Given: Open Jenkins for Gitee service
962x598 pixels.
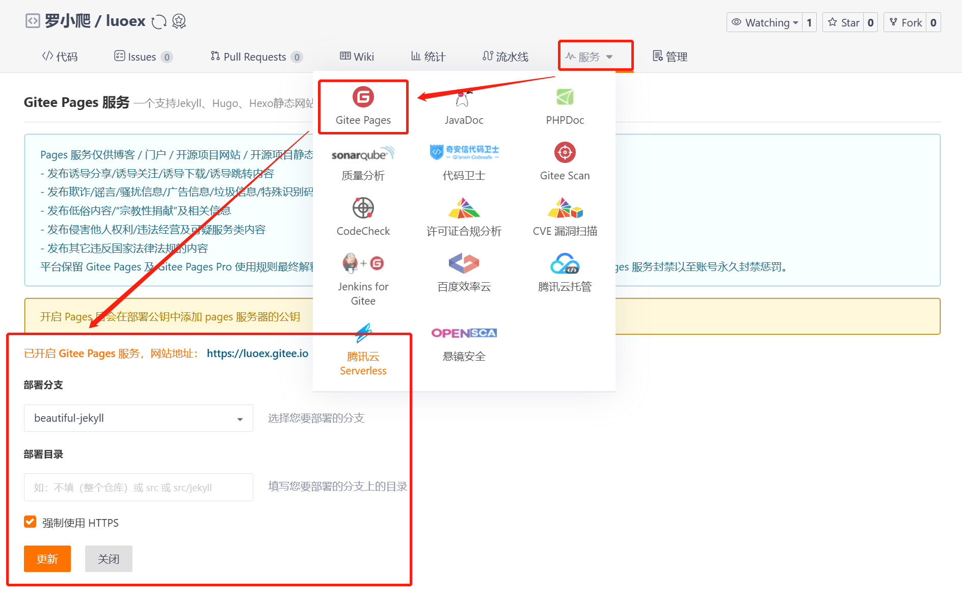Looking at the screenshot, I should [363, 280].
